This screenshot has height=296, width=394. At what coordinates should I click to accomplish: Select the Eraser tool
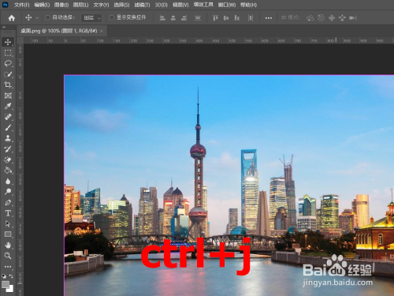[8, 159]
